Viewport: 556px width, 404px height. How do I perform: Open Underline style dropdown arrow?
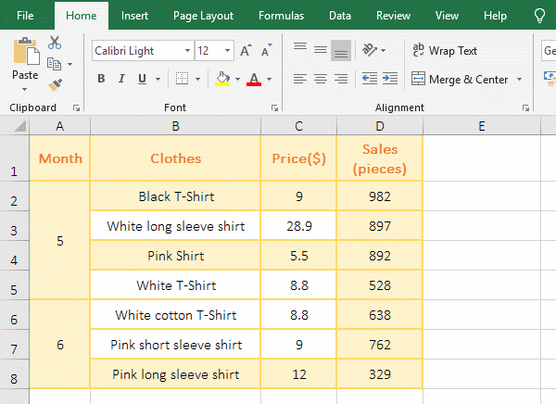(x=158, y=79)
